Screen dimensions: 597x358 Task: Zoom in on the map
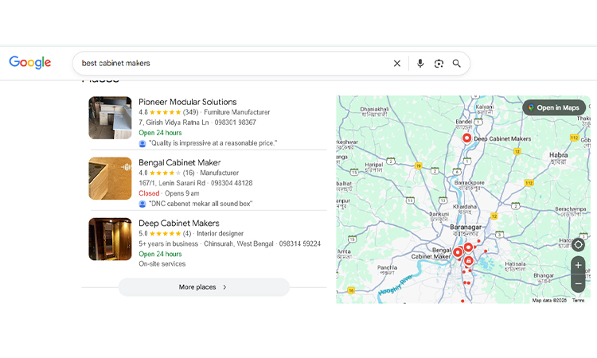click(x=578, y=265)
